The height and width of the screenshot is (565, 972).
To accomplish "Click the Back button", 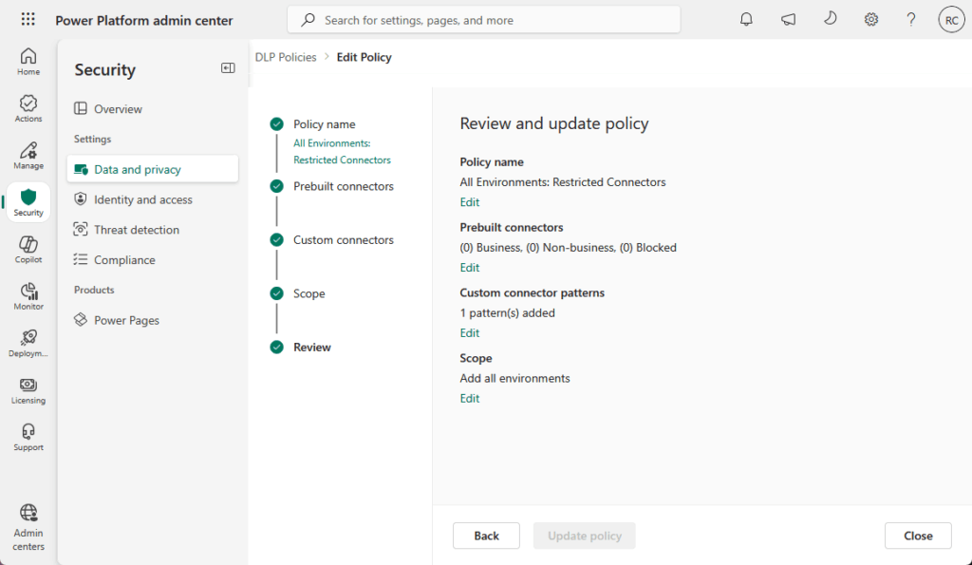I will pyautogui.click(x=486, y=536).
